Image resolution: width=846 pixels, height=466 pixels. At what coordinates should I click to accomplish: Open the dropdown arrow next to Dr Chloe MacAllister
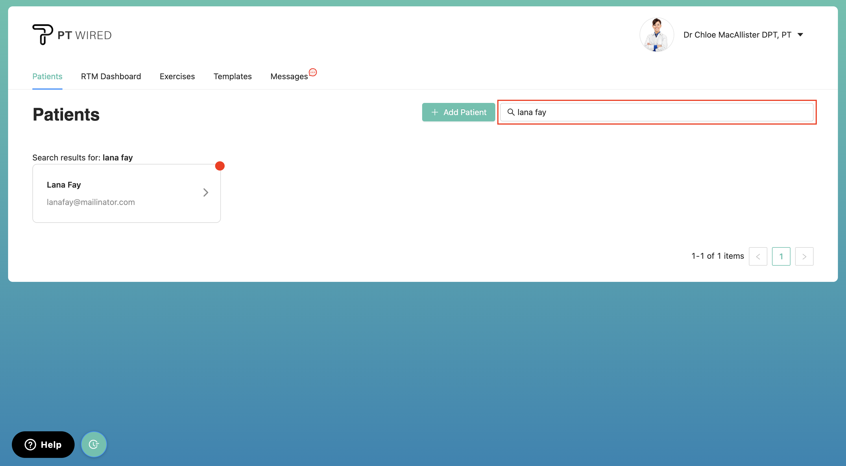coord(801,34)
